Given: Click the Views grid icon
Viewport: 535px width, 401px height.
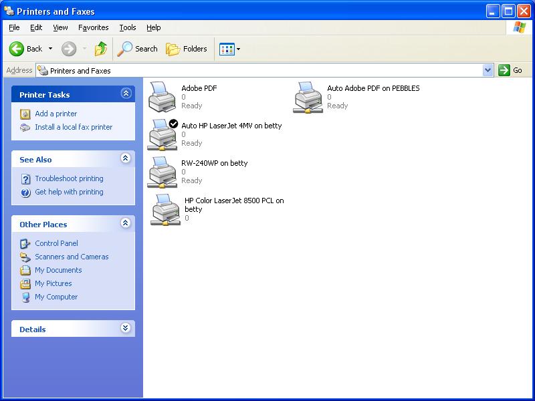Looking at the screenshot, I should click(x=227, y=49).
